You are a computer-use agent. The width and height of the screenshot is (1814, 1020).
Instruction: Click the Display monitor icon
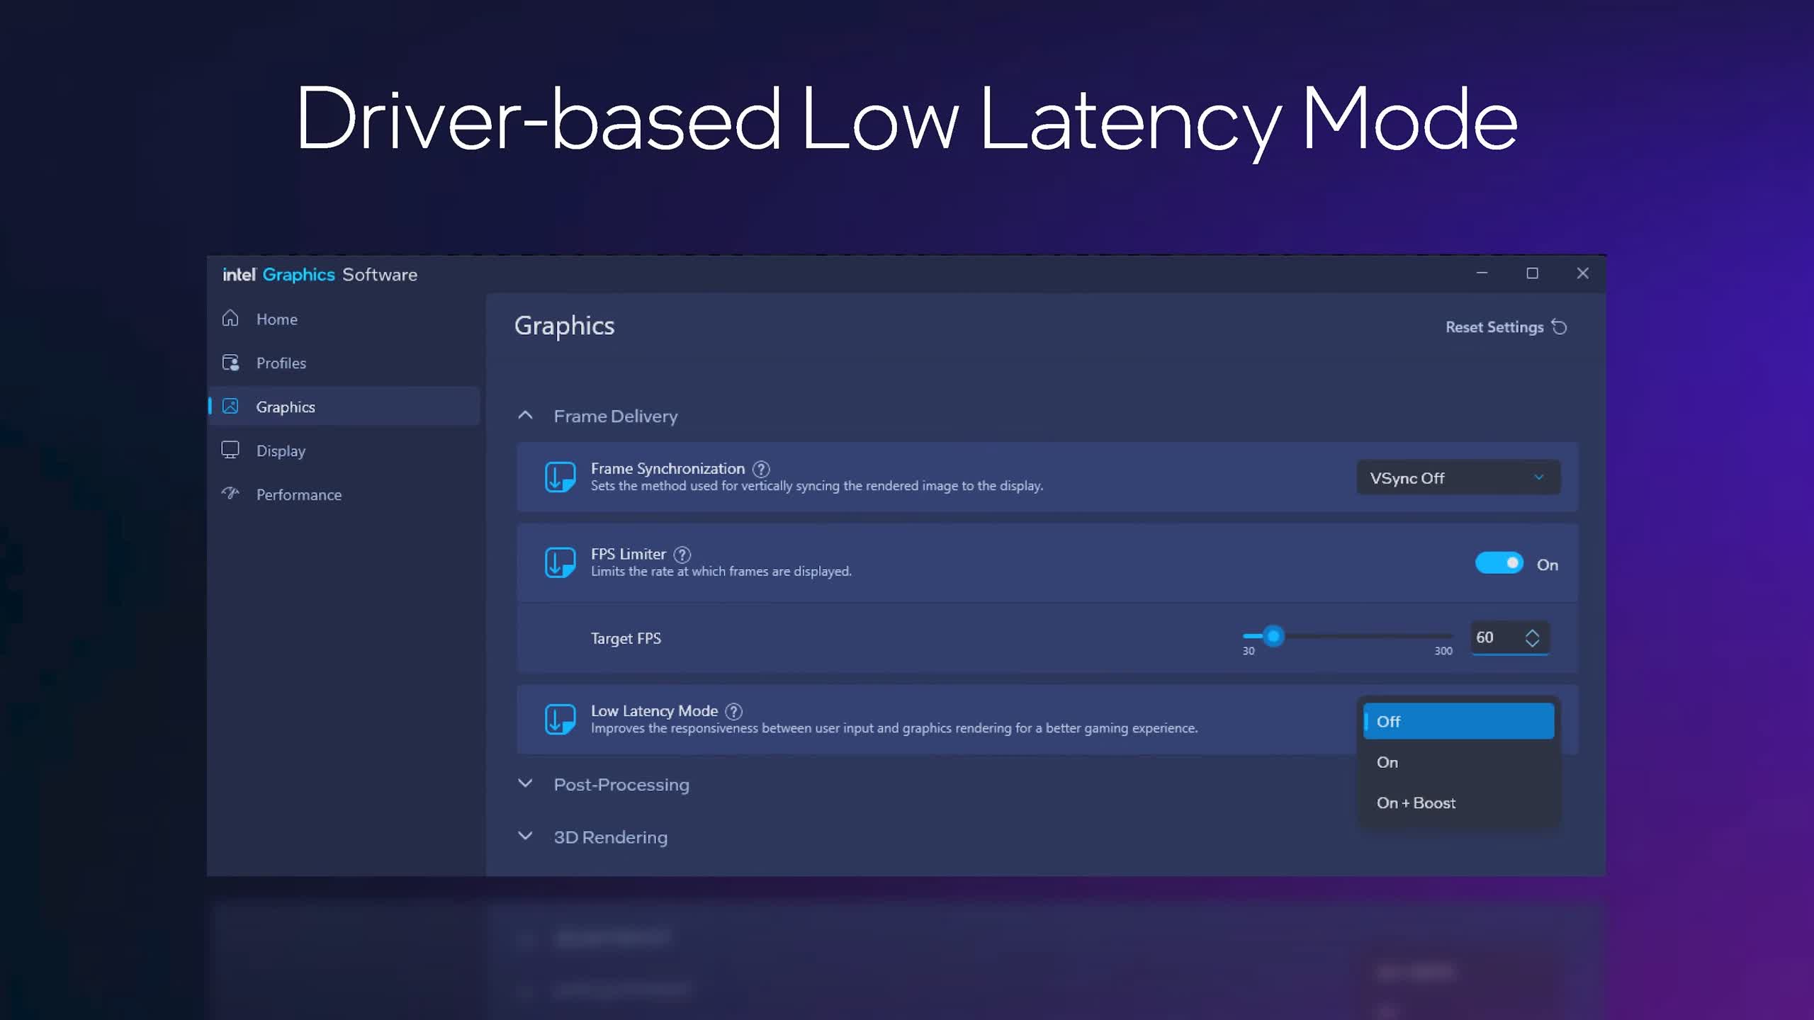point(230,450)
